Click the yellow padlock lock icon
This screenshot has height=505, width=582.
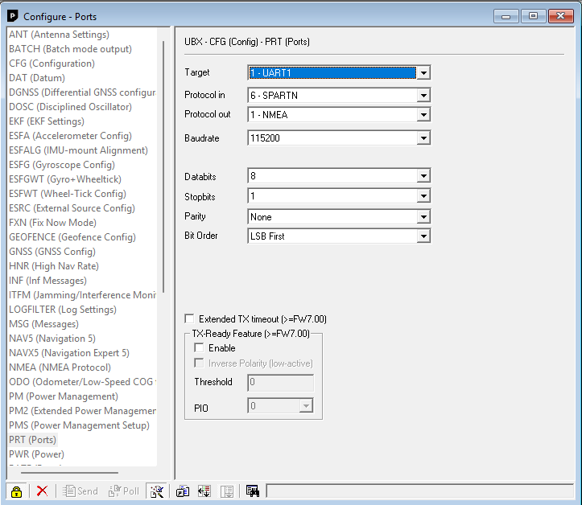16,491
